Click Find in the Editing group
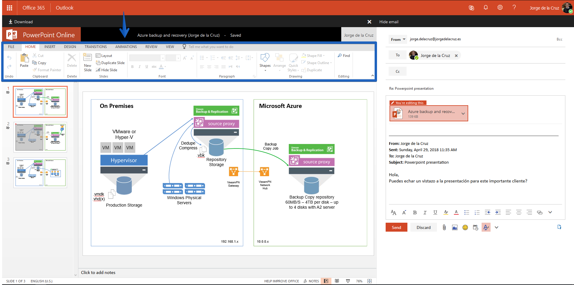This screenshot has width=574, height=285. (344, 56)
